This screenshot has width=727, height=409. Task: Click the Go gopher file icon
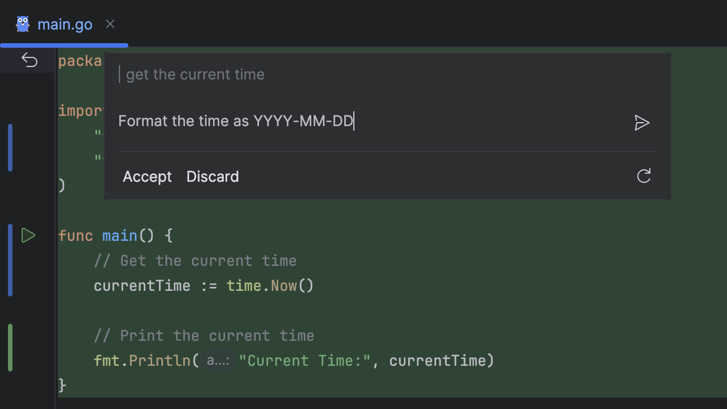(23, 24)
